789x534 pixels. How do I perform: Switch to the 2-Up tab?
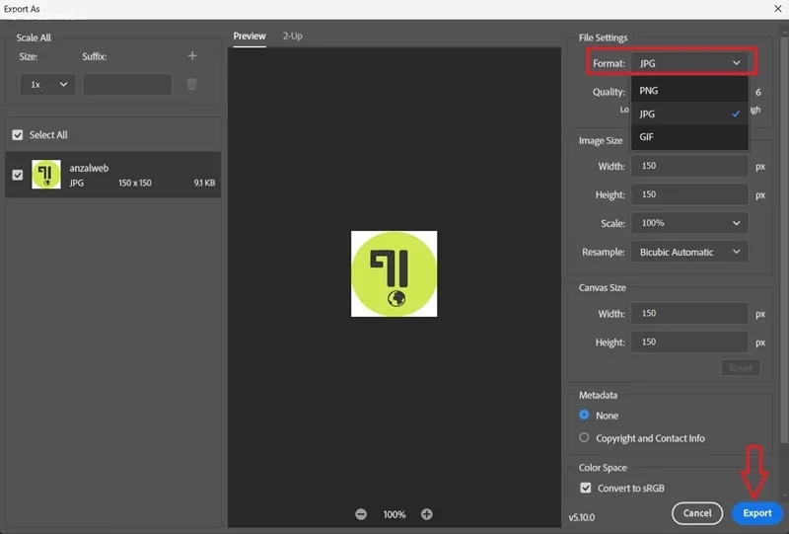coord(292,36)
